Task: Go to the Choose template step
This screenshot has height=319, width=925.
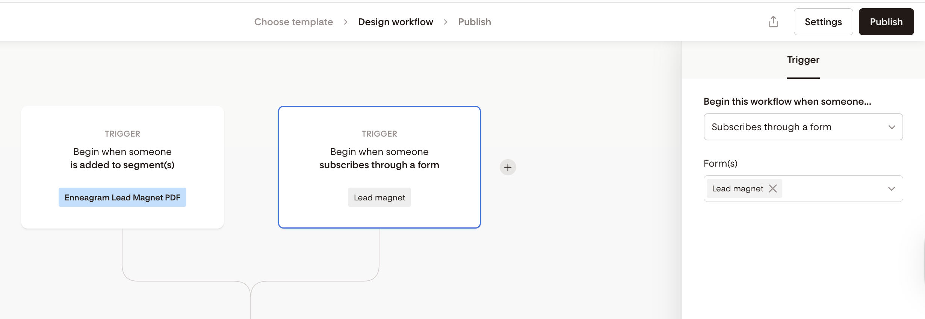Action: point(293,22)
